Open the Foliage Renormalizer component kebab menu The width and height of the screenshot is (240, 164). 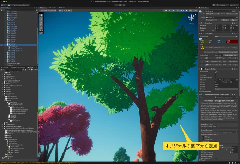pyautogui.click(x=237, y=94)
